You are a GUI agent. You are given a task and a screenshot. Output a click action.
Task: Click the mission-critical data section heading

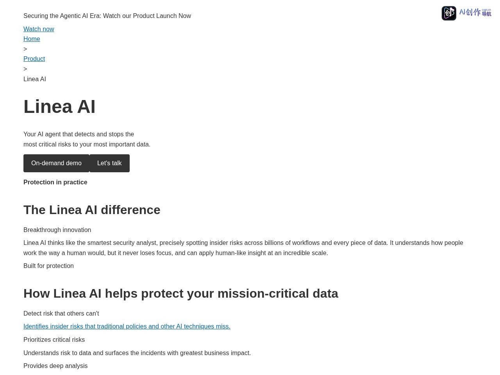click(x=181, y=293)
